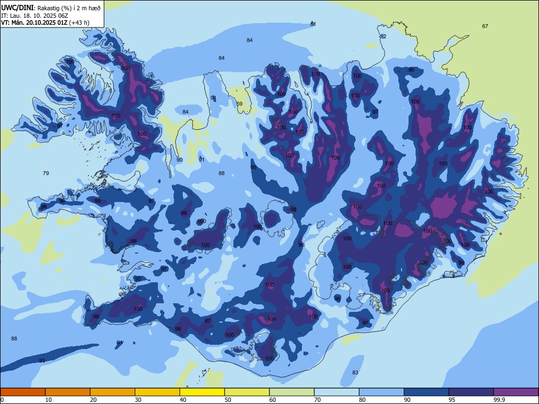Pick the navy 95–99.9 legend swatch
The image size is (539, 404).
pyautogui.click(x=471, y=392)
